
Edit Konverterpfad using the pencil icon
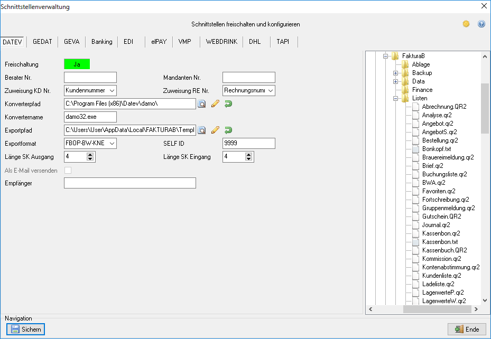coord(215,104)
